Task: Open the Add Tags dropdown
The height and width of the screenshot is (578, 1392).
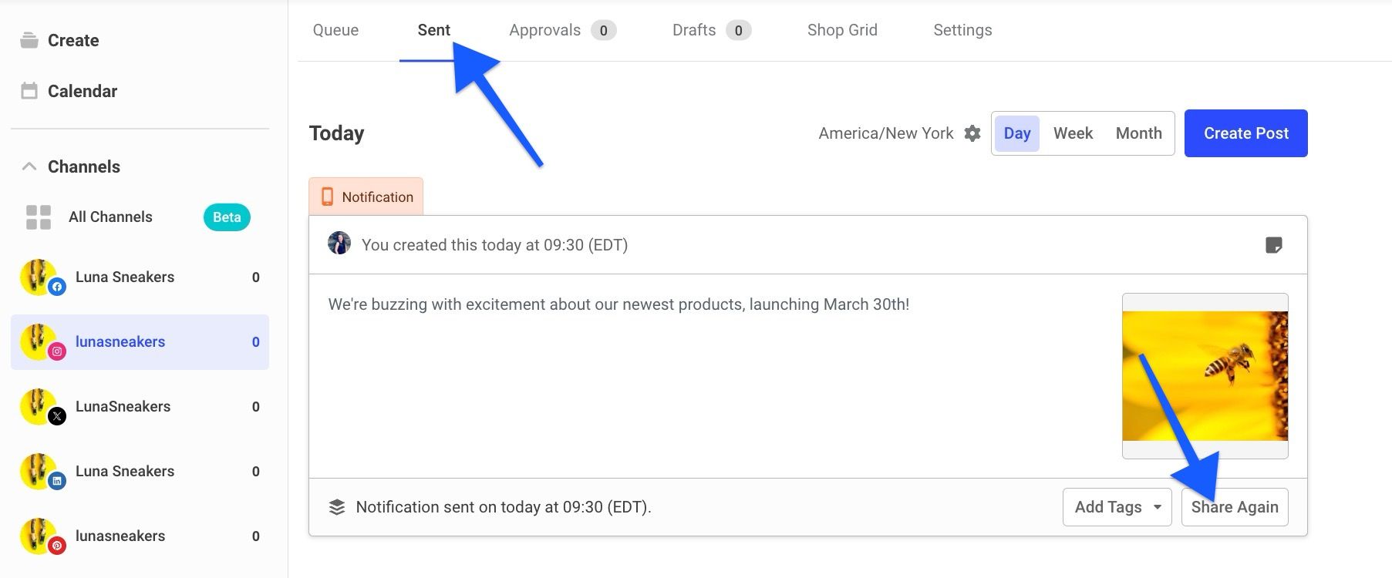Action: [x=1117, y=506]
